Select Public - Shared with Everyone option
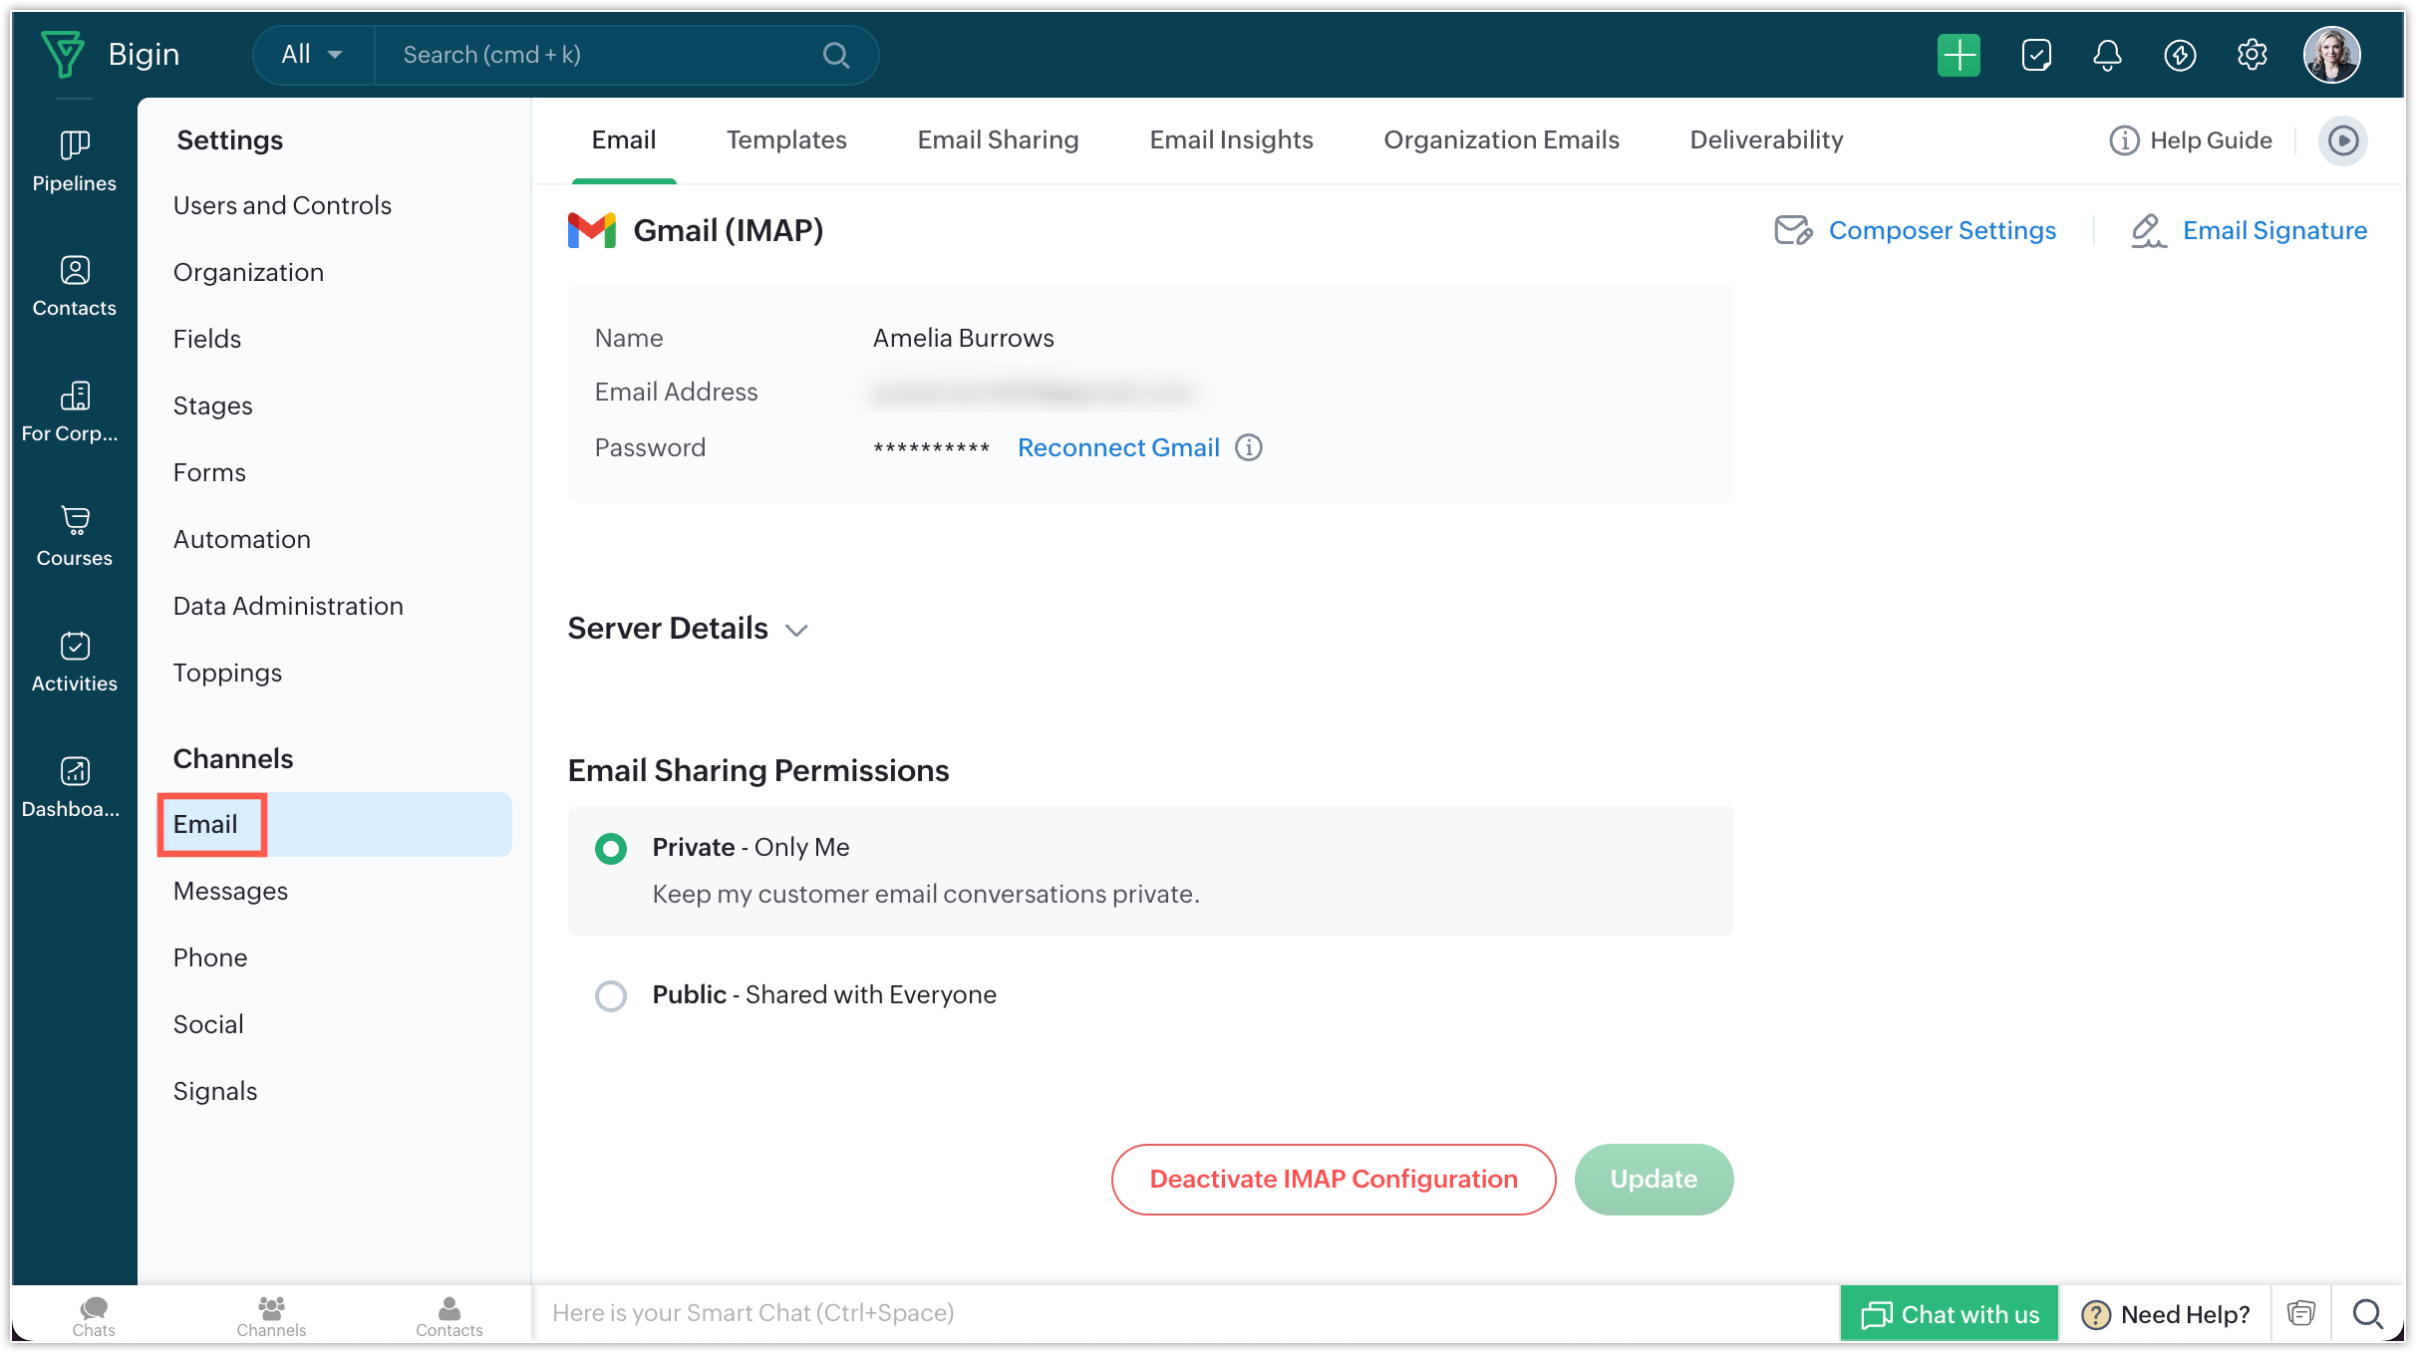The height and width of the screenshot is (1353, 2416). coord(611,995)
